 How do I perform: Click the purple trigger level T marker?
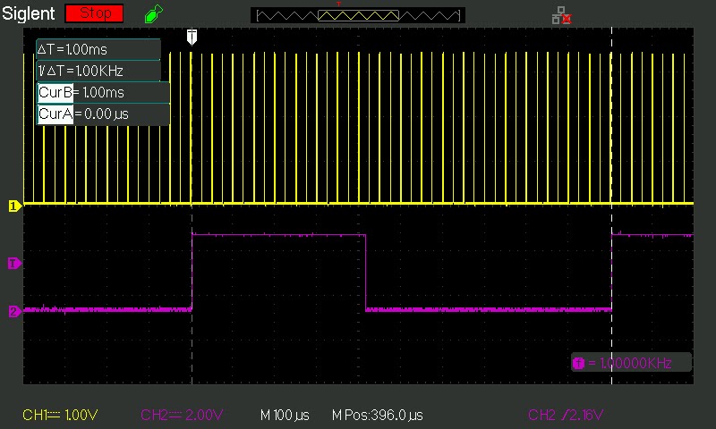coord(14,263)
